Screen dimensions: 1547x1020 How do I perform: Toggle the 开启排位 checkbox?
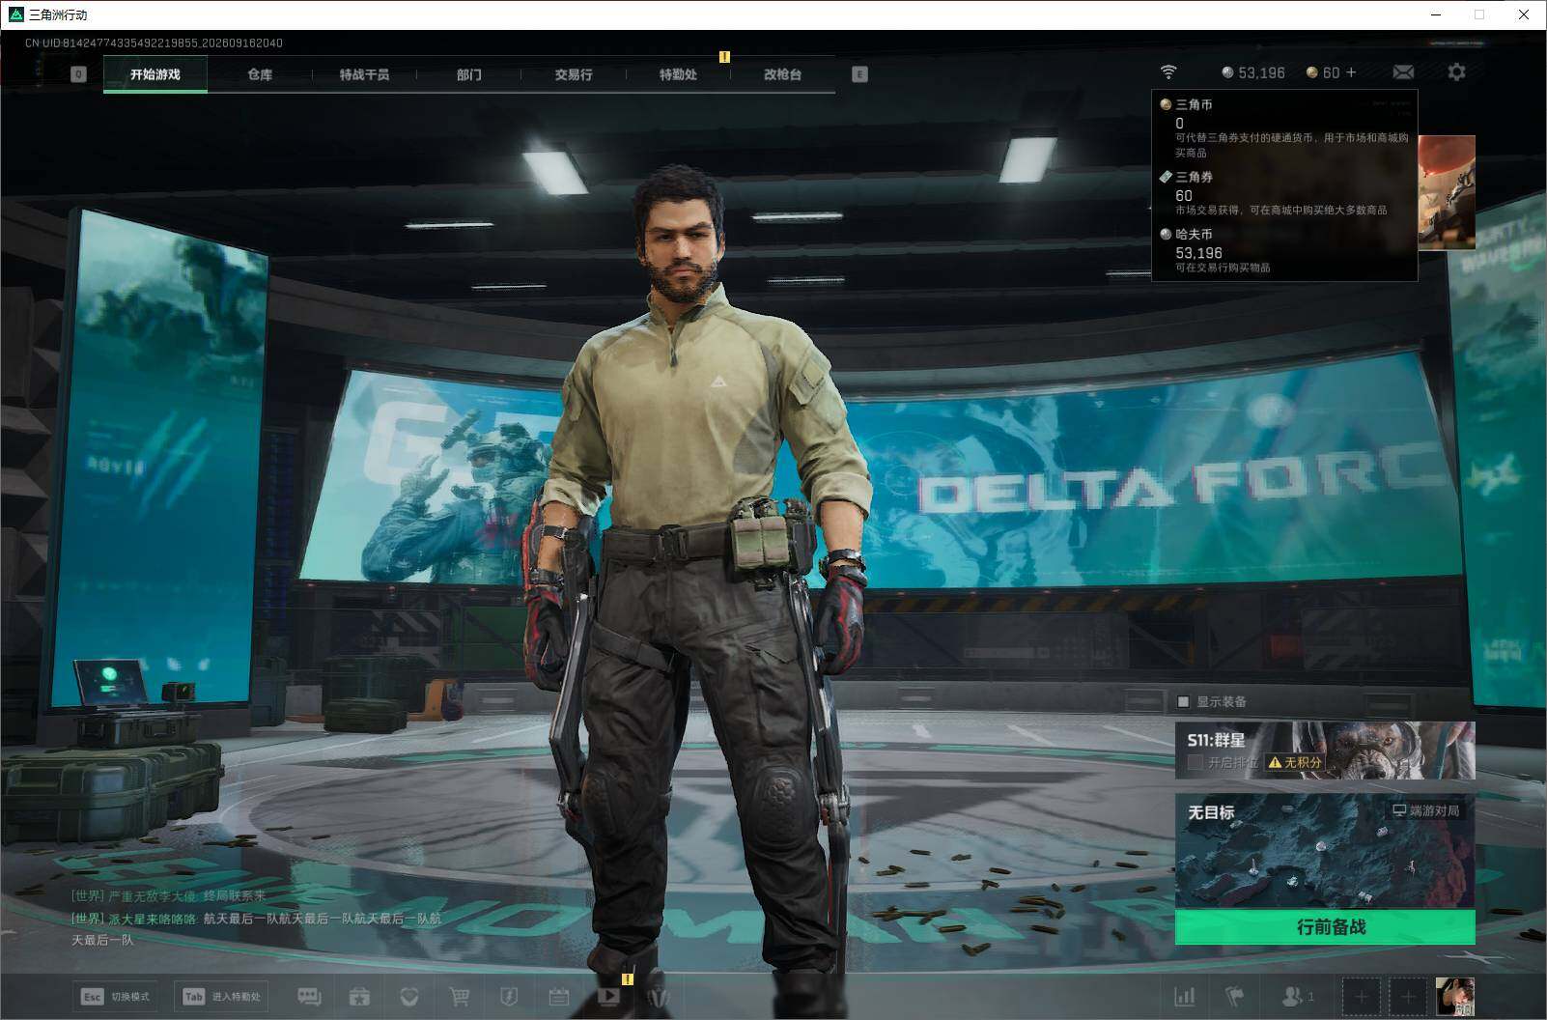click(1195, 762)
